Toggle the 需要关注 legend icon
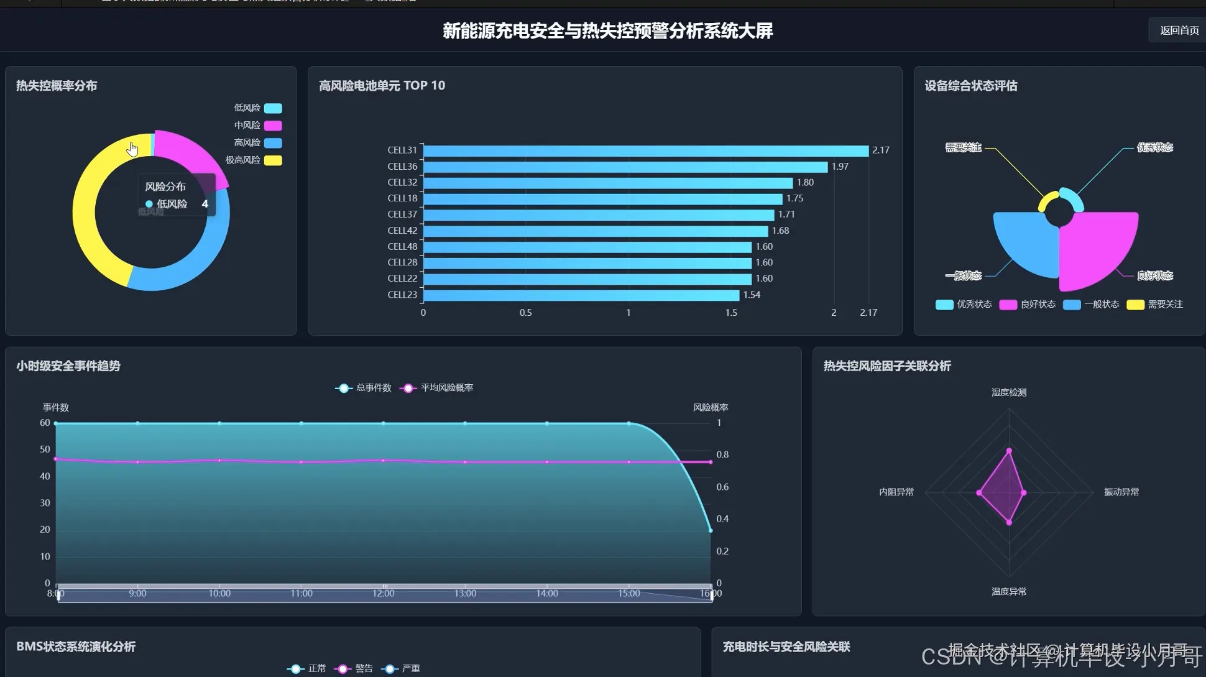Screen dimensions: 1206x677 (x=1135, y=305)
